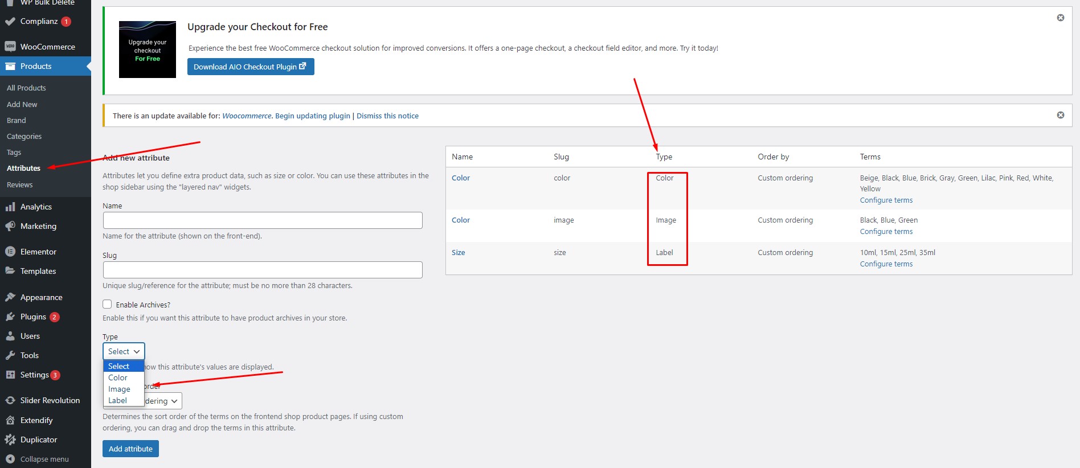Open Configure terms for Size attribute
Screen dimensions: 1080x468
[886, 264]
